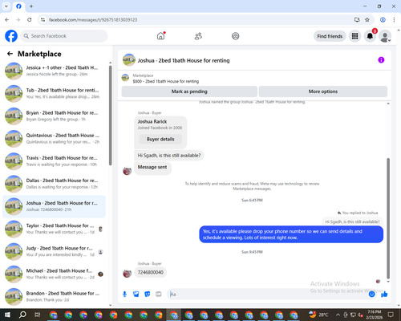The width and height of the screenshot is (401, 321).
Task: Send a voice clip with microphone icon
Action: point(124,295)
